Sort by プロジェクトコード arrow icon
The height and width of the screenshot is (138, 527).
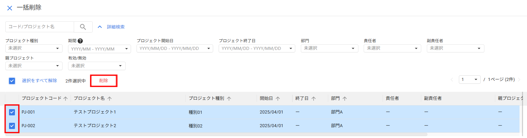coord(65,99)
